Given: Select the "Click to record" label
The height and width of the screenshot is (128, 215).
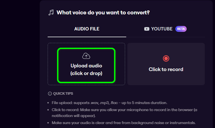Looking at the screenshot, I should 166,69.
